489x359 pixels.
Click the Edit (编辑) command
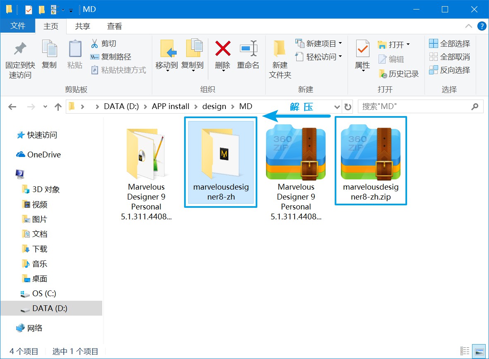[x=391, y=59]
